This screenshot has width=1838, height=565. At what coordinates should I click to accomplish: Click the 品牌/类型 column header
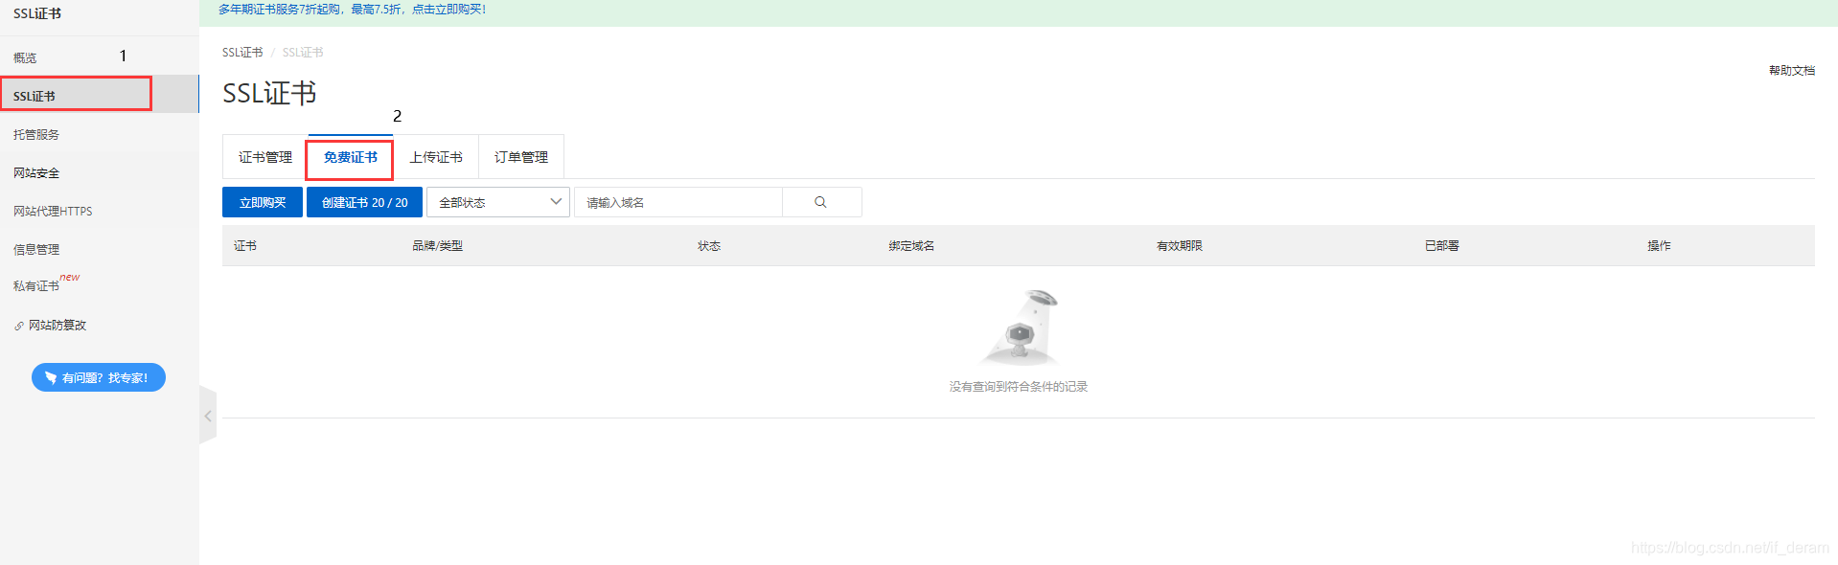pos(438,246)
